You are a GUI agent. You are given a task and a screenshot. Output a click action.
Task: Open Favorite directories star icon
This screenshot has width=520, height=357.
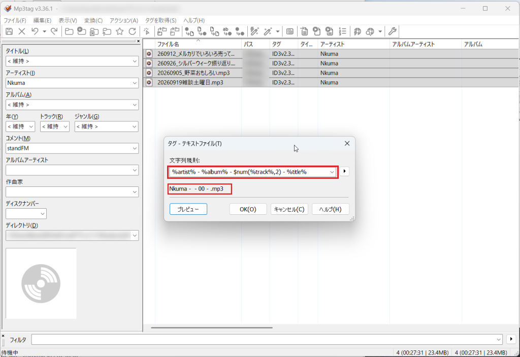pyautogui.click(x=120, y=31)
